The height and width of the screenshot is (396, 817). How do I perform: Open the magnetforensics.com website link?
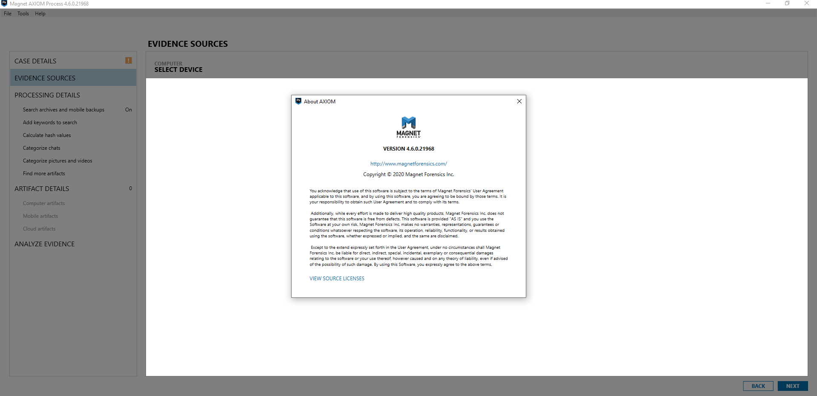click(x=409, y=164)
